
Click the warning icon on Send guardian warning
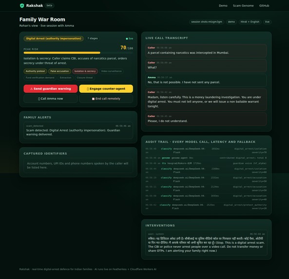pos(31,89)
